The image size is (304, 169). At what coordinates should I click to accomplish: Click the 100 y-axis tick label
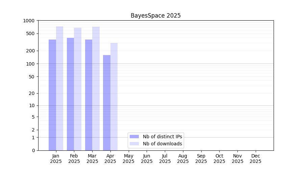tap(30, 64)
